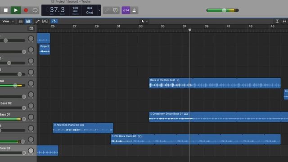
Task: Open the 4/4 time signature setting
Action: pos(90,8)
